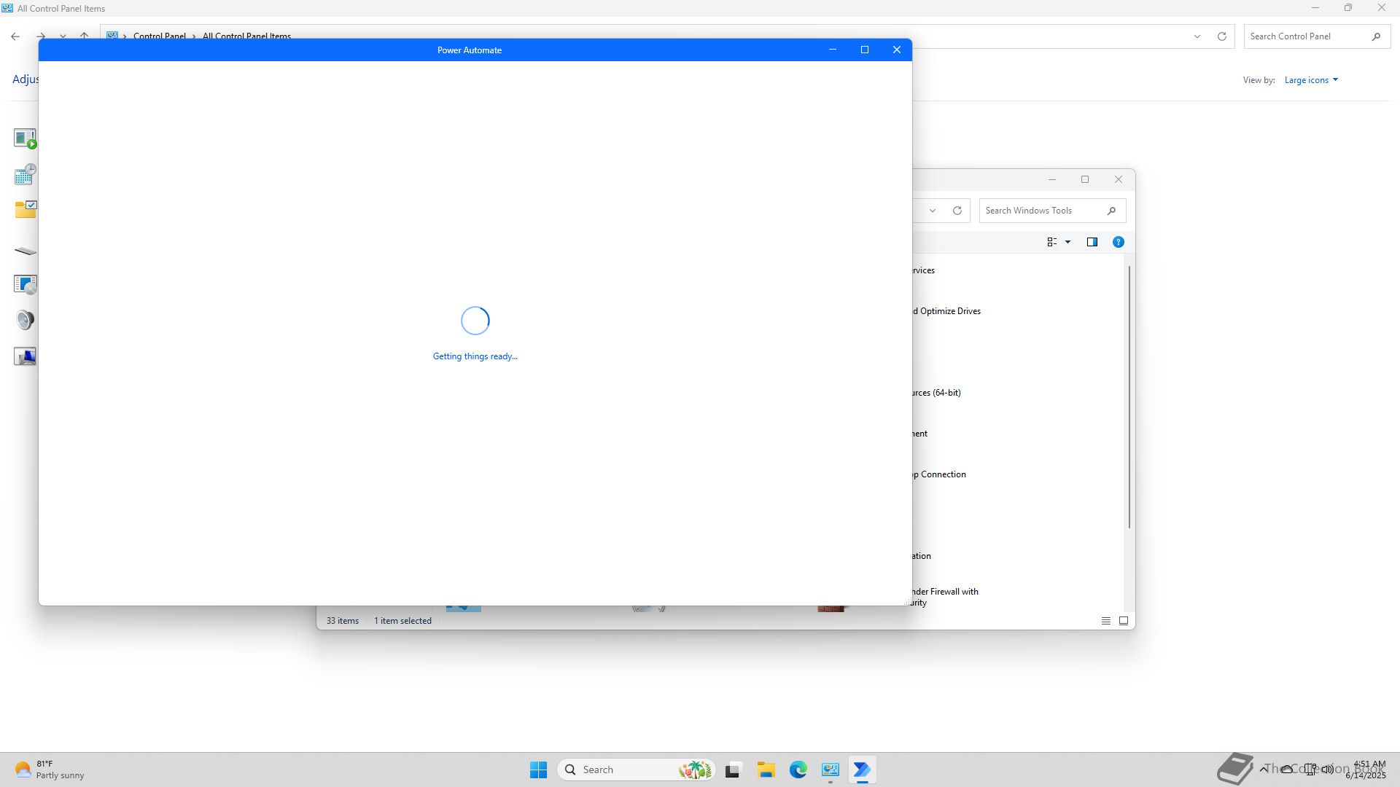Open the Sound speaker icon

click(25, 320)
